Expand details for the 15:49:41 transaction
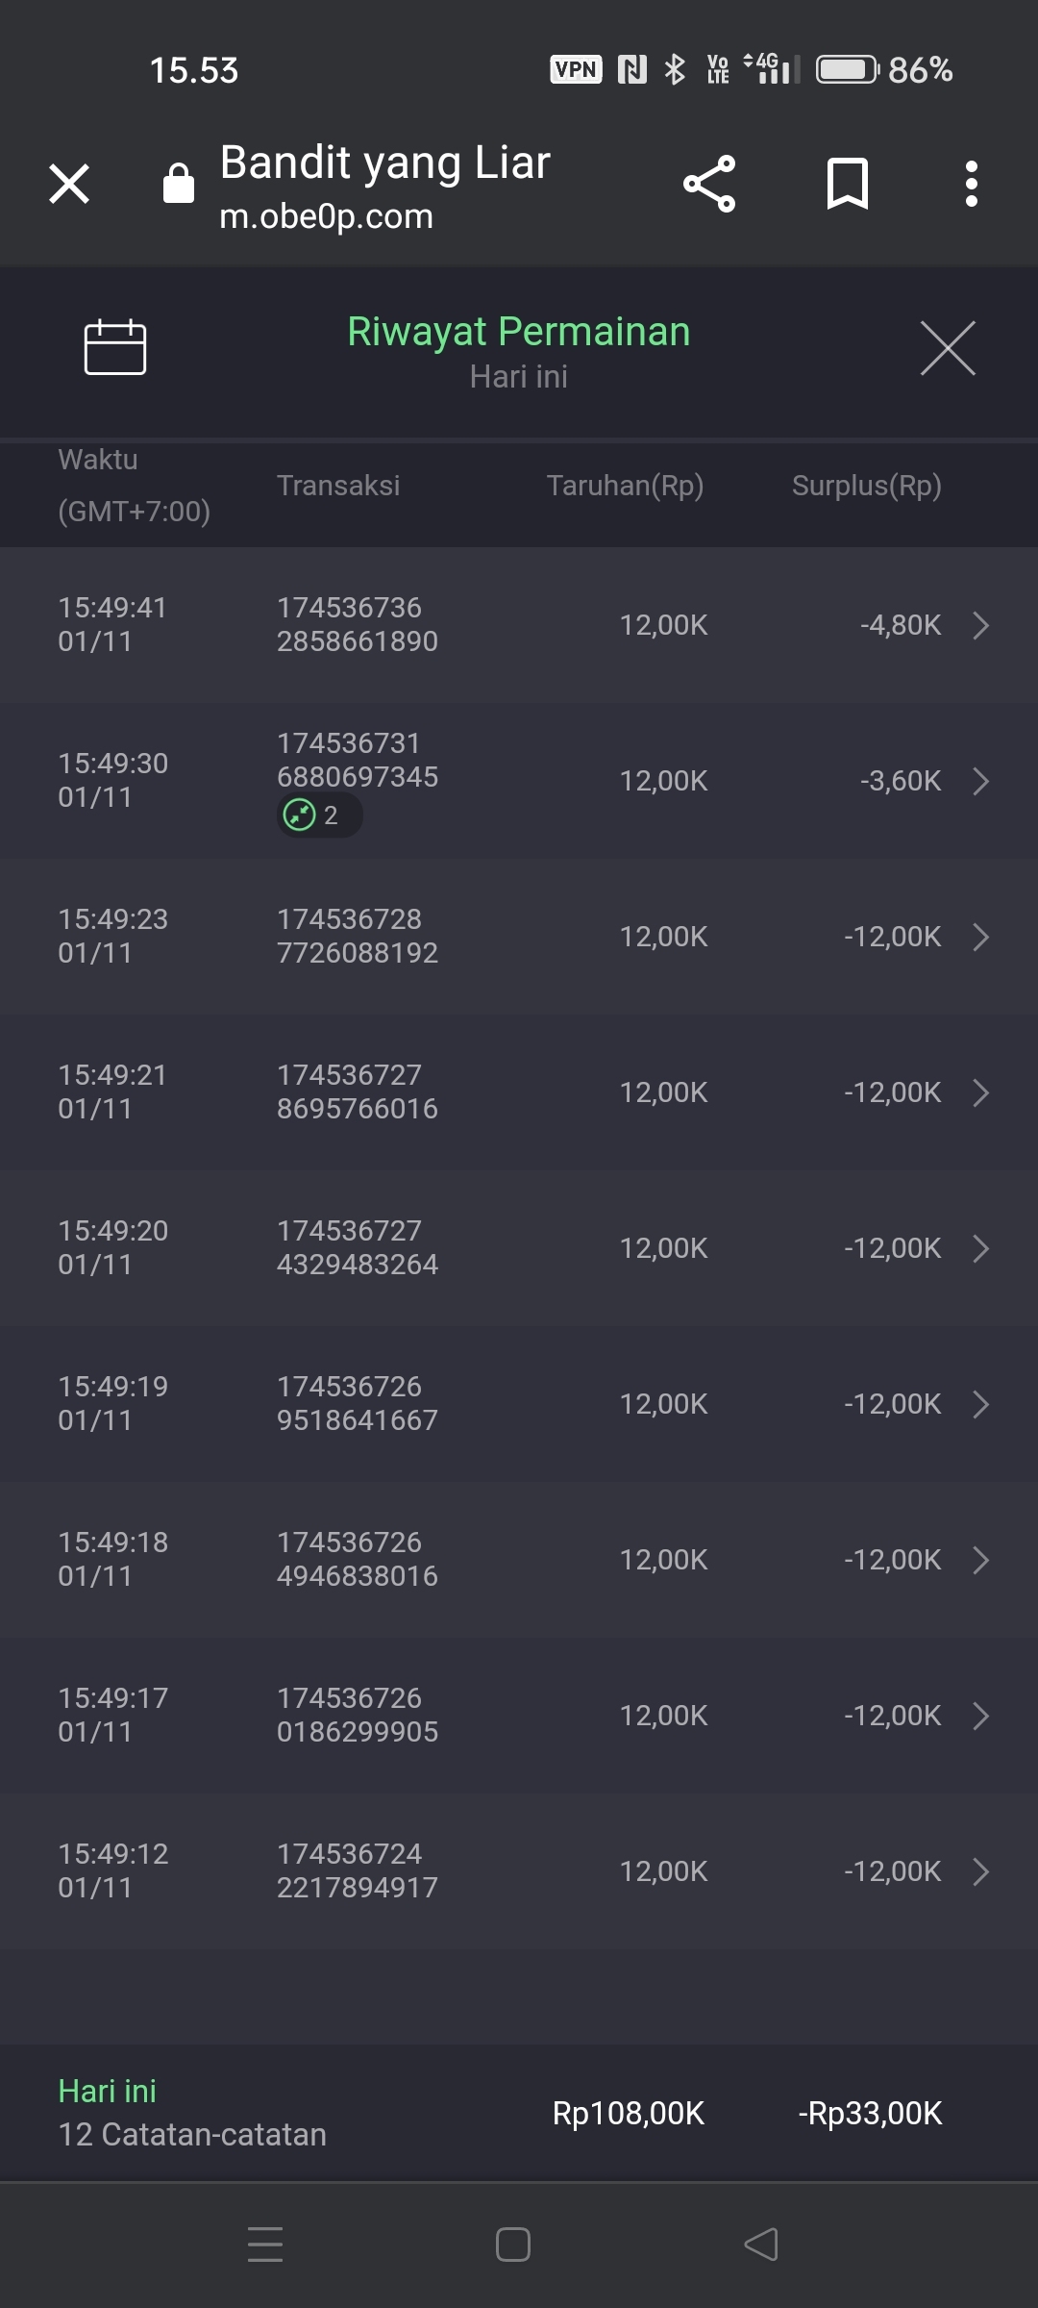This screenshot has height=2308, width=1038. click(980, 625)
